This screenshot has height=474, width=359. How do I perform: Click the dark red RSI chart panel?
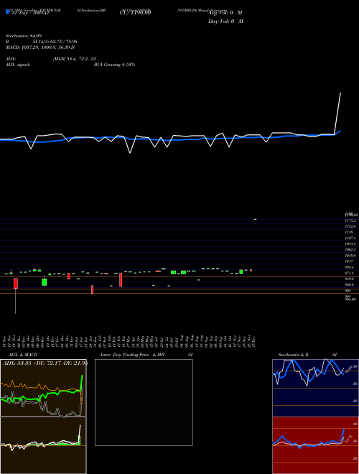(x=315, y=445)
